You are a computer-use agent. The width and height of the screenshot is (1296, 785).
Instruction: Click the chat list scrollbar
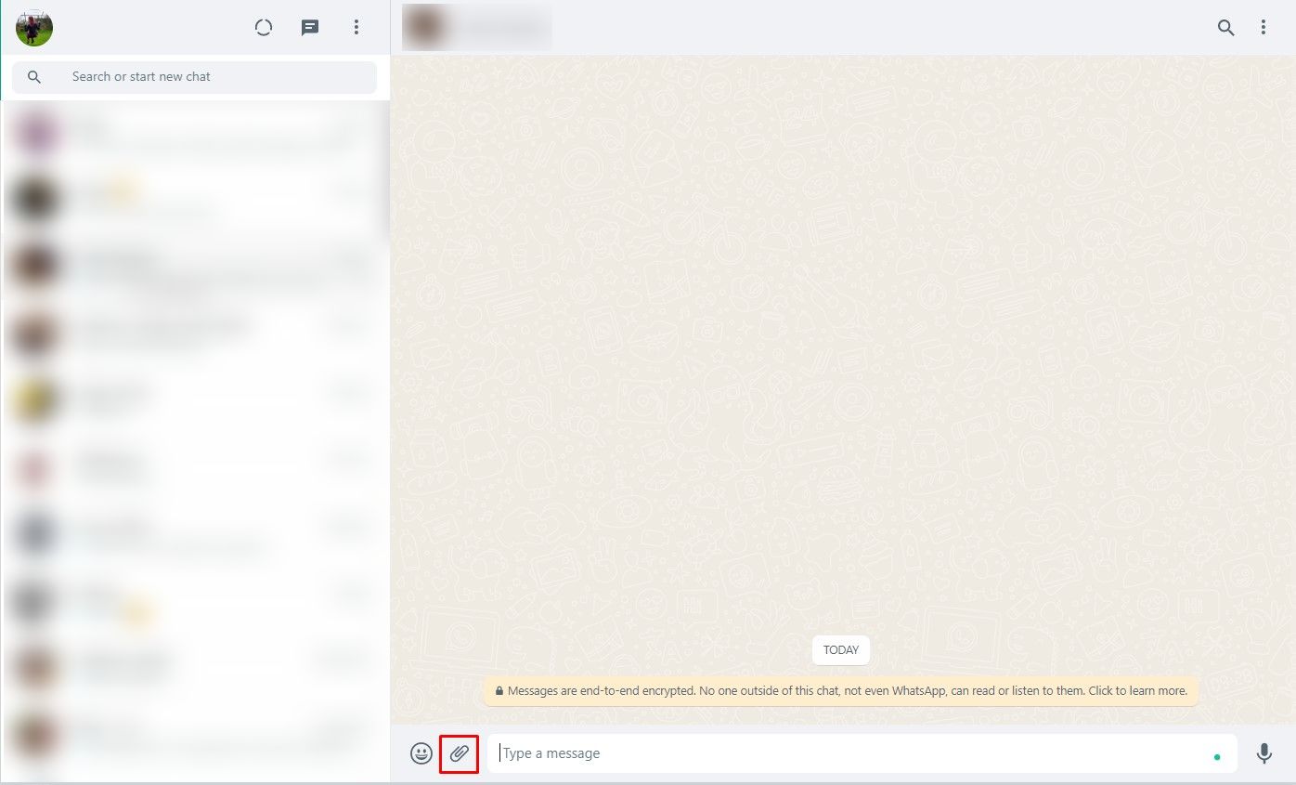pyautogui.click(x=386, y=167)
